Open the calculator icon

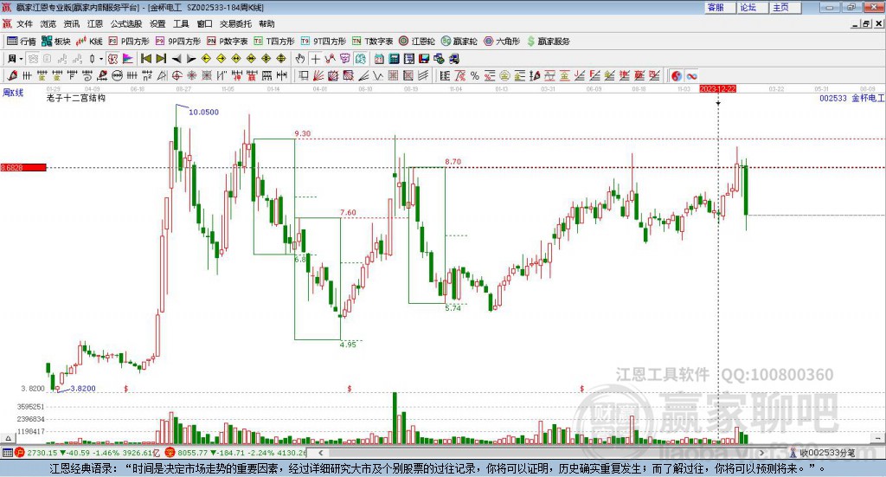tap(394, 59)
